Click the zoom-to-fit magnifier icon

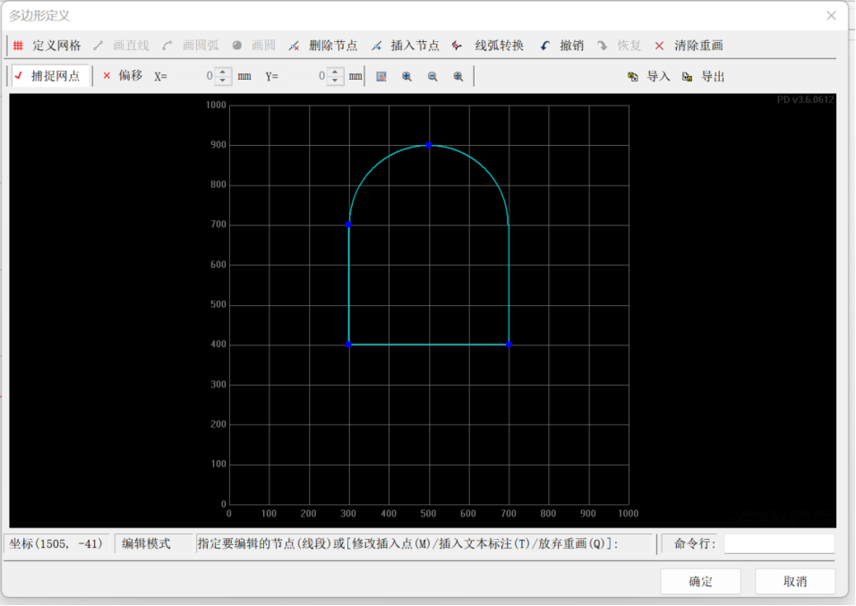click(x=458, y=77)
